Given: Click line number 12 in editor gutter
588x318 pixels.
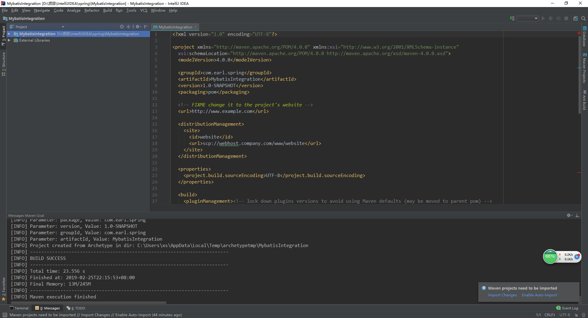Looking at the screenshot, I should (x=155, y=105).
